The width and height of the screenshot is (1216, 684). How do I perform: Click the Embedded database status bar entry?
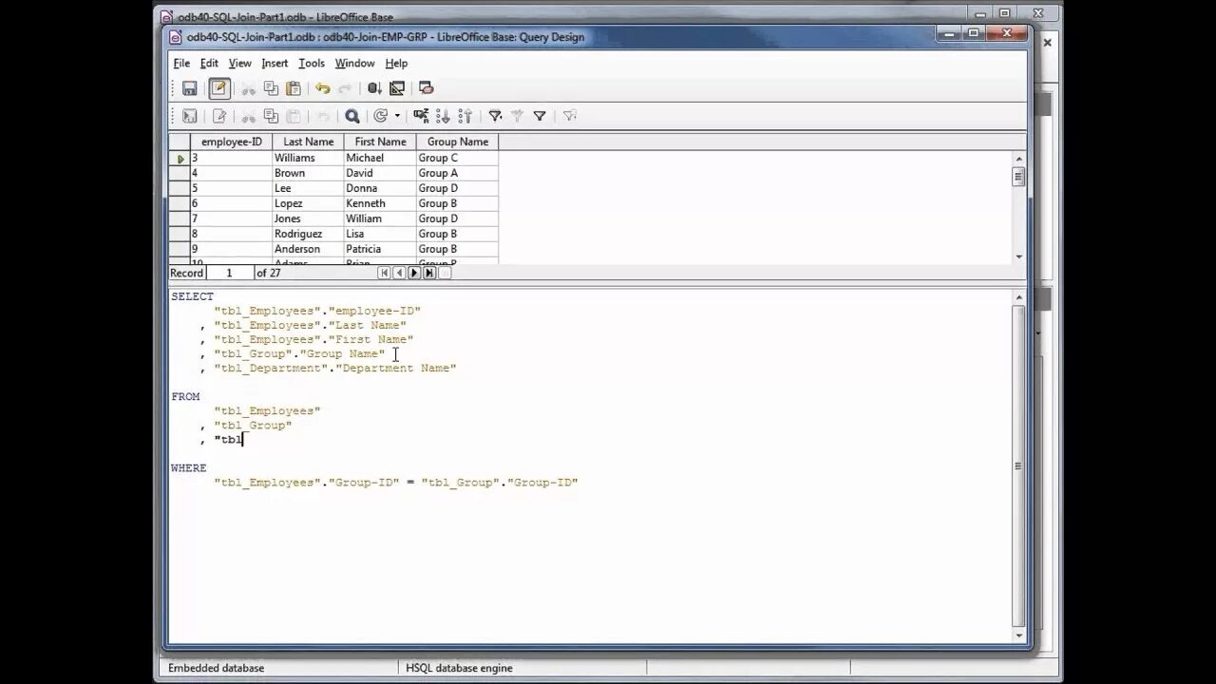217,668
